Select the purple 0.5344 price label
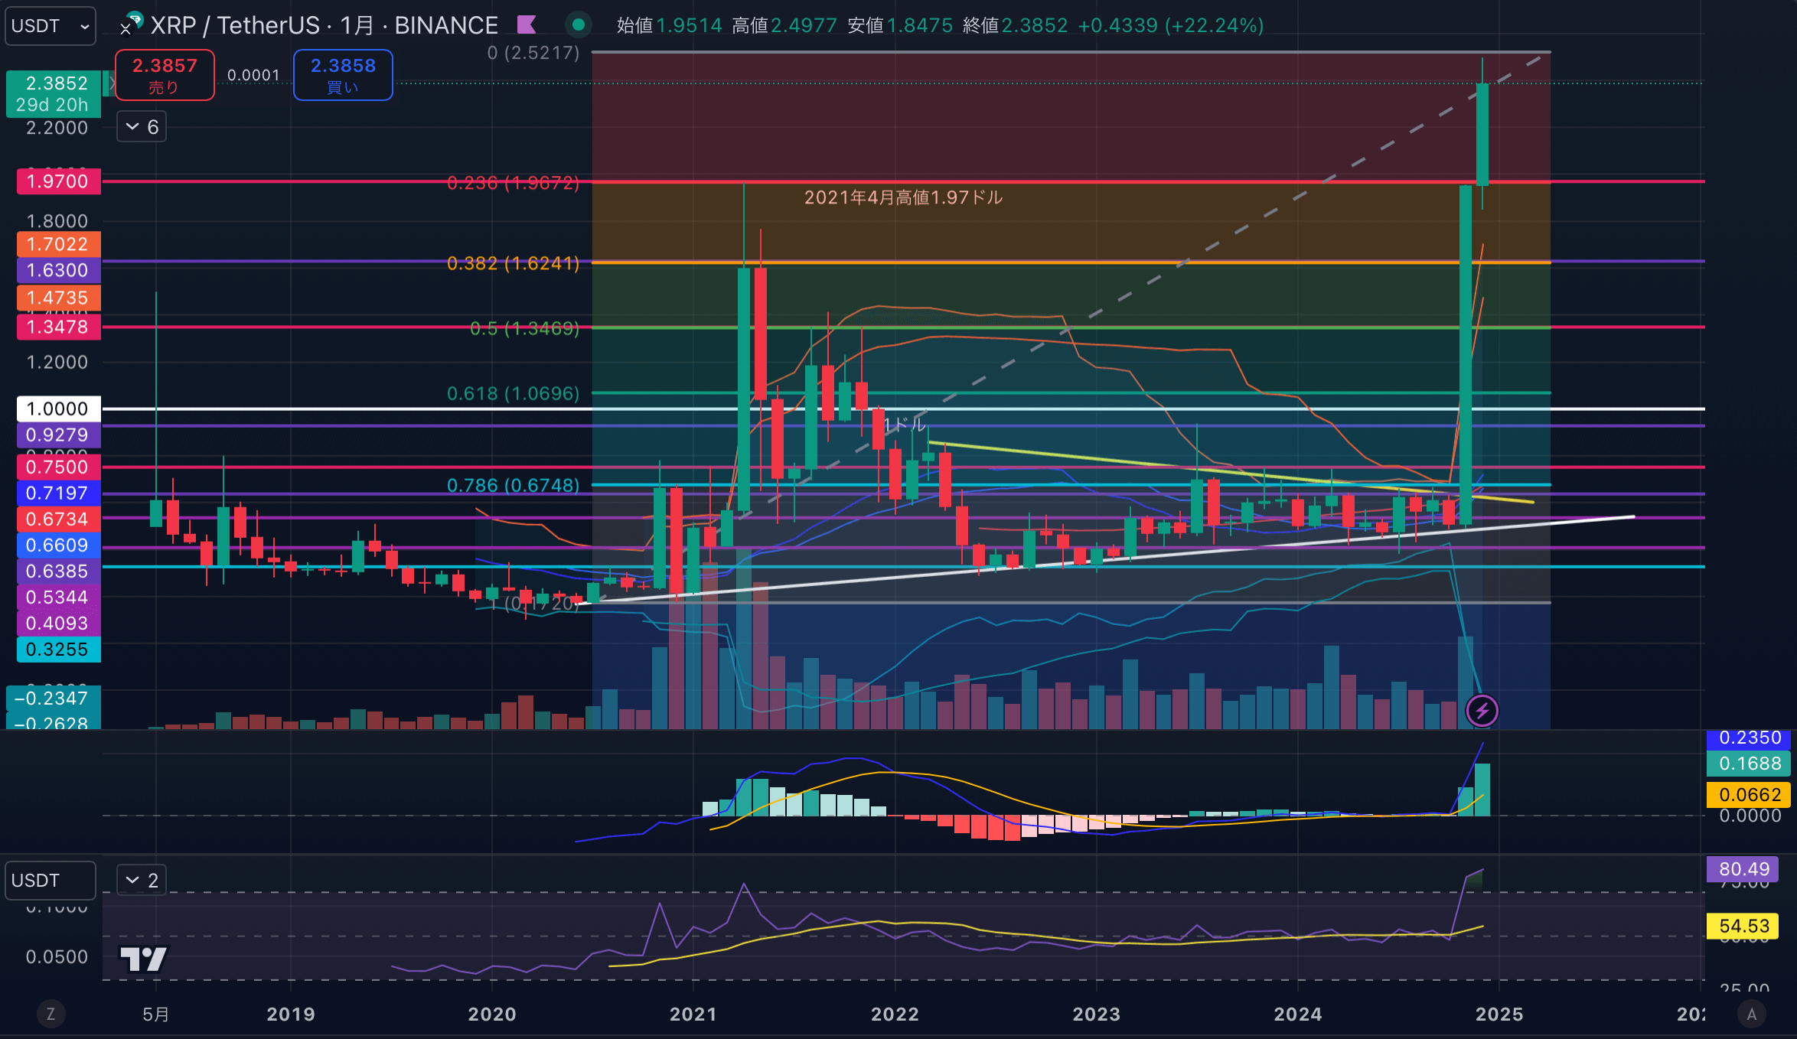 tap(58, 597)
